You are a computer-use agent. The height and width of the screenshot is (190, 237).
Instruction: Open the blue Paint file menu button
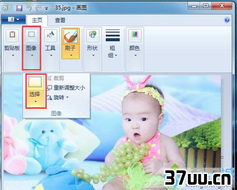14,19
